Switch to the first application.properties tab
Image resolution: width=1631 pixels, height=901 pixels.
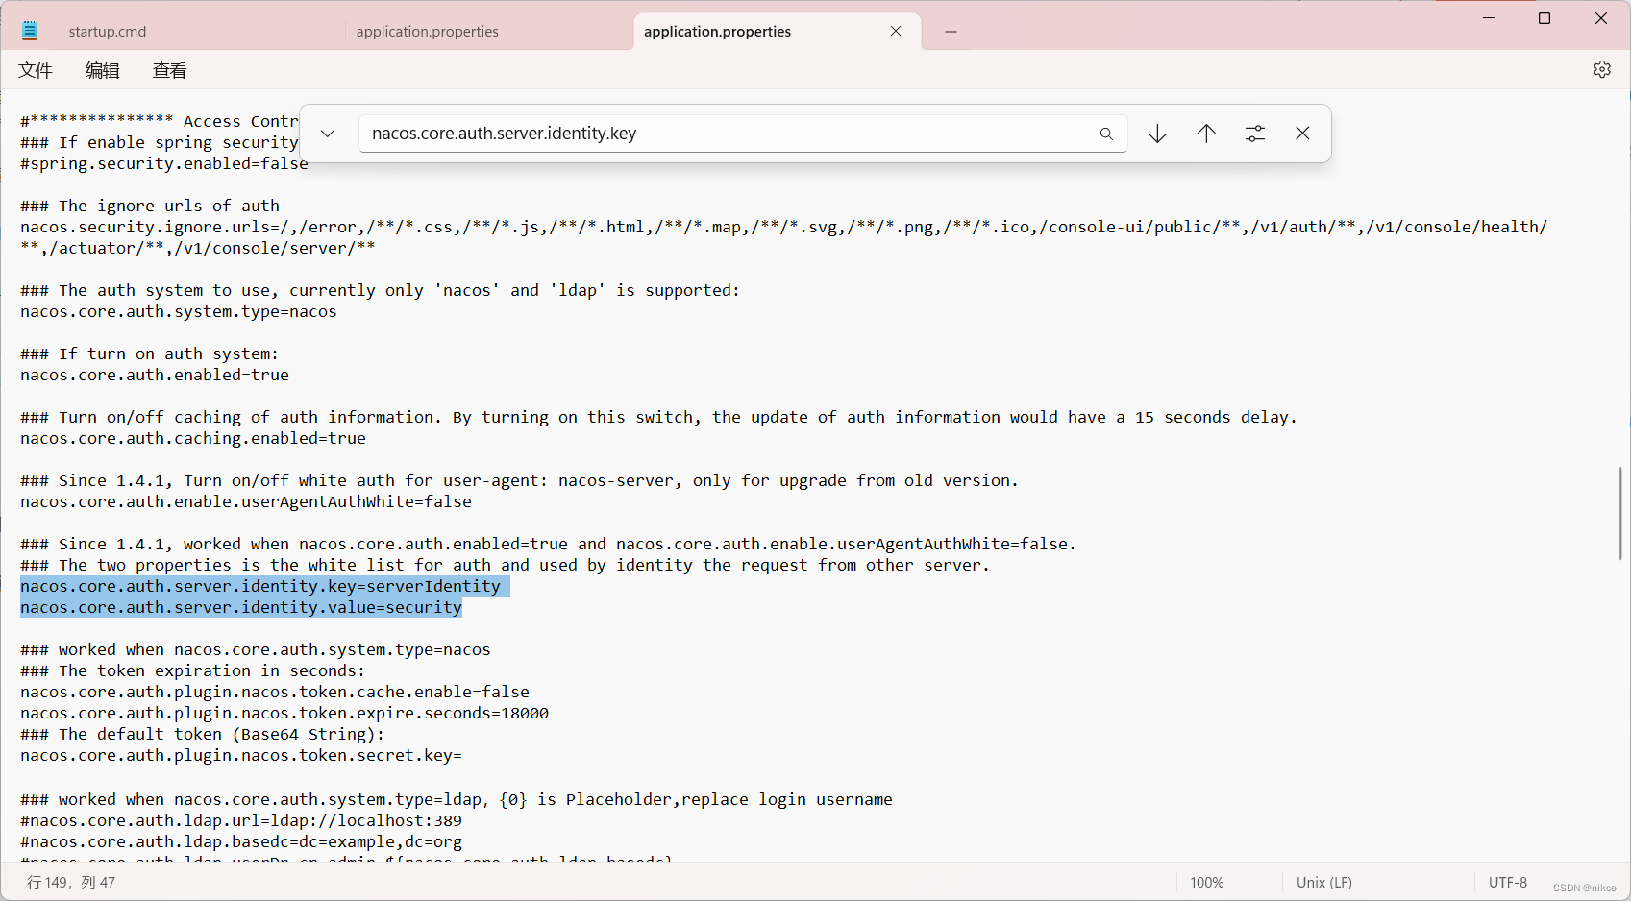click(427, 31)
